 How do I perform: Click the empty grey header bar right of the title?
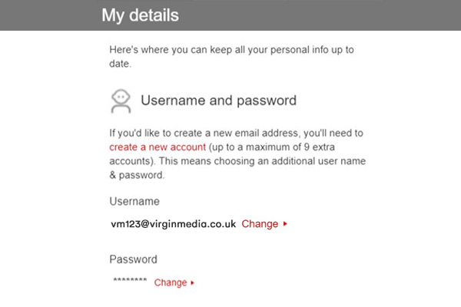tap(320, 15)
